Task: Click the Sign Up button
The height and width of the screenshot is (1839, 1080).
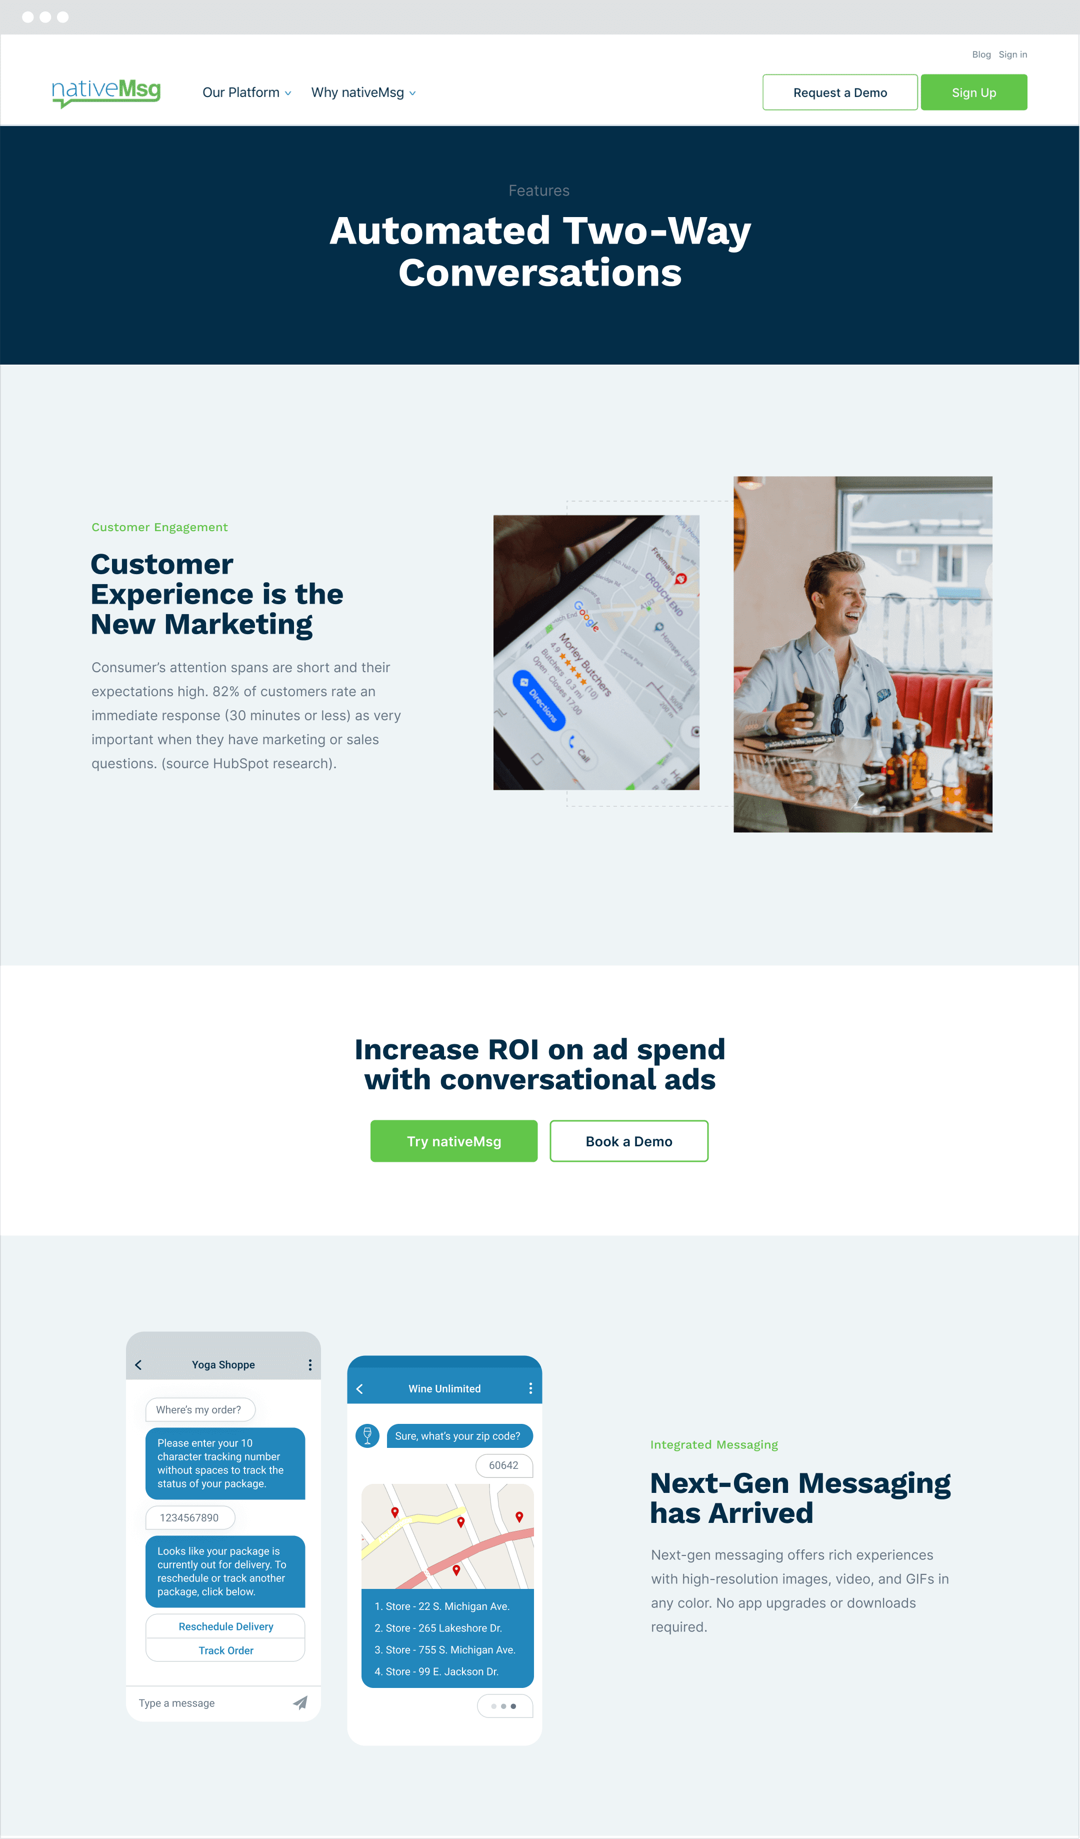Action: pyautogui.click(x=973, y=92)
